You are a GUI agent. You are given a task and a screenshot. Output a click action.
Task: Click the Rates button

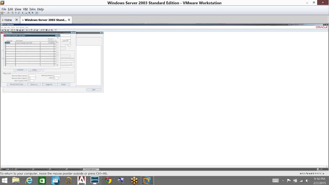point(35,70)
